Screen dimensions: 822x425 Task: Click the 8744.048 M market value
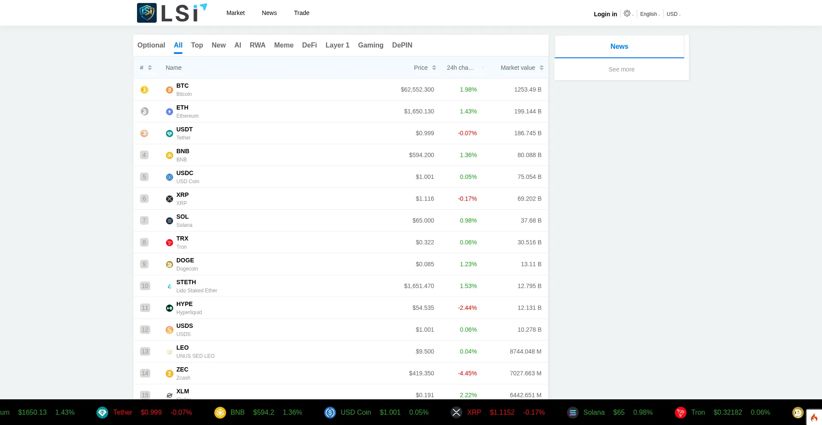point(526,352)
